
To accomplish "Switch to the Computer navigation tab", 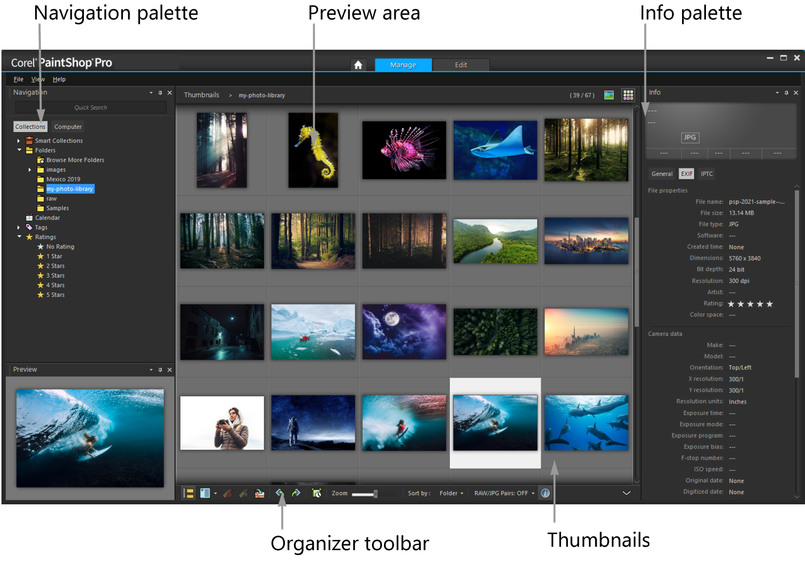I will 68,127.
